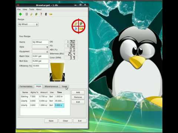Click the Add button beside hops table
178x133 pixels.
[x=78, y=92]
